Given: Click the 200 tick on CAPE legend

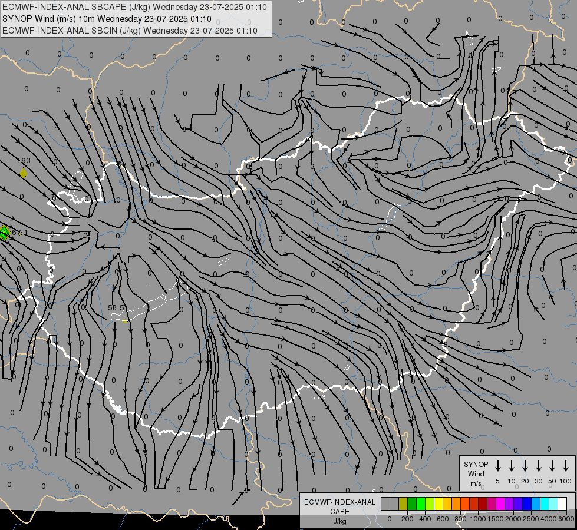Looking at the screenshot, I should pyautogui.click(x=407, y=519).
